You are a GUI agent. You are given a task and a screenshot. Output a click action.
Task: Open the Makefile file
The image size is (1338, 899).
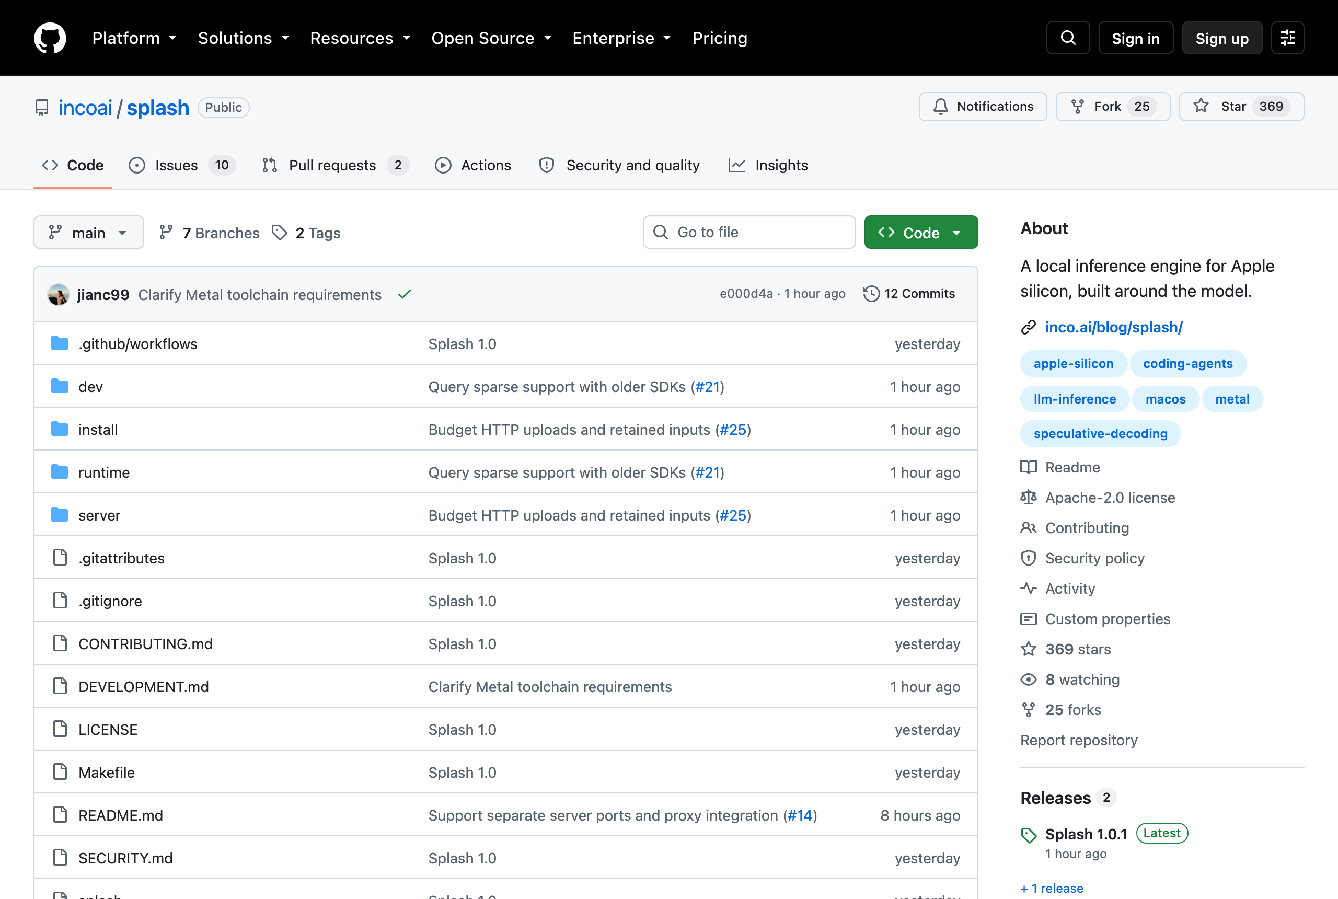click(107, 773)
